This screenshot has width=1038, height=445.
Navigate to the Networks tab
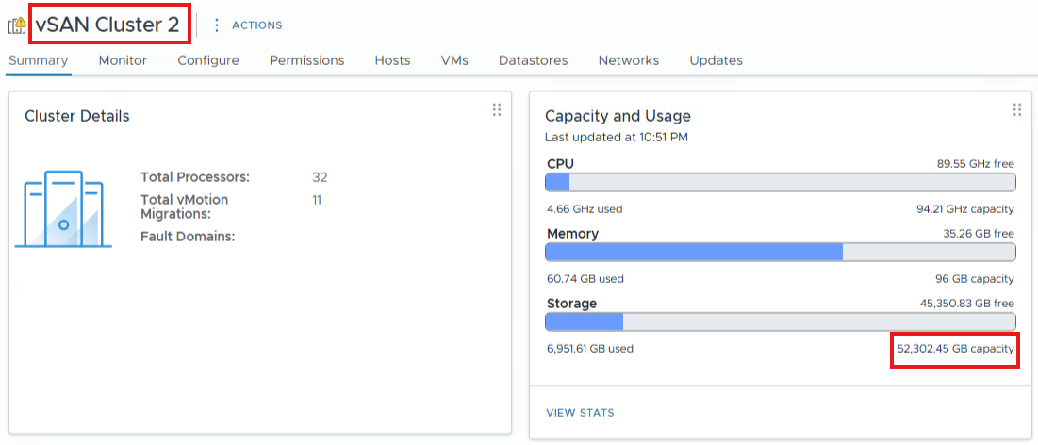[x=628, y=60]
